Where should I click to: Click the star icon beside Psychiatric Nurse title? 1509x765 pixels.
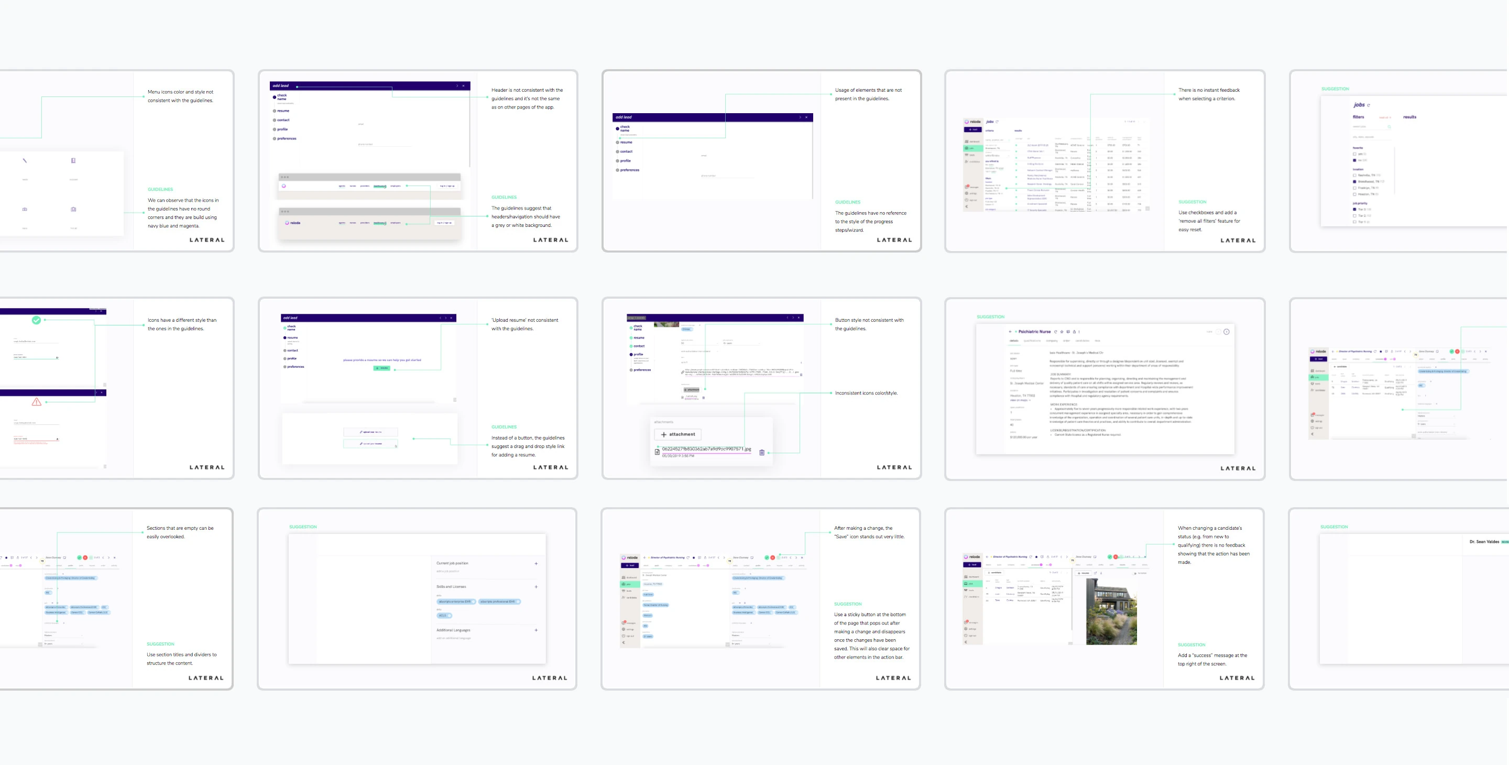[x=1062, y=332]
